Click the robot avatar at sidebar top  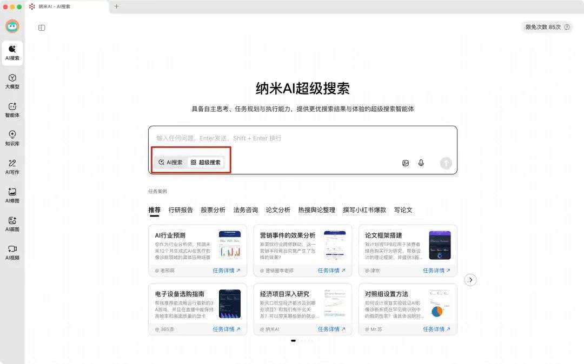(12, 26)
